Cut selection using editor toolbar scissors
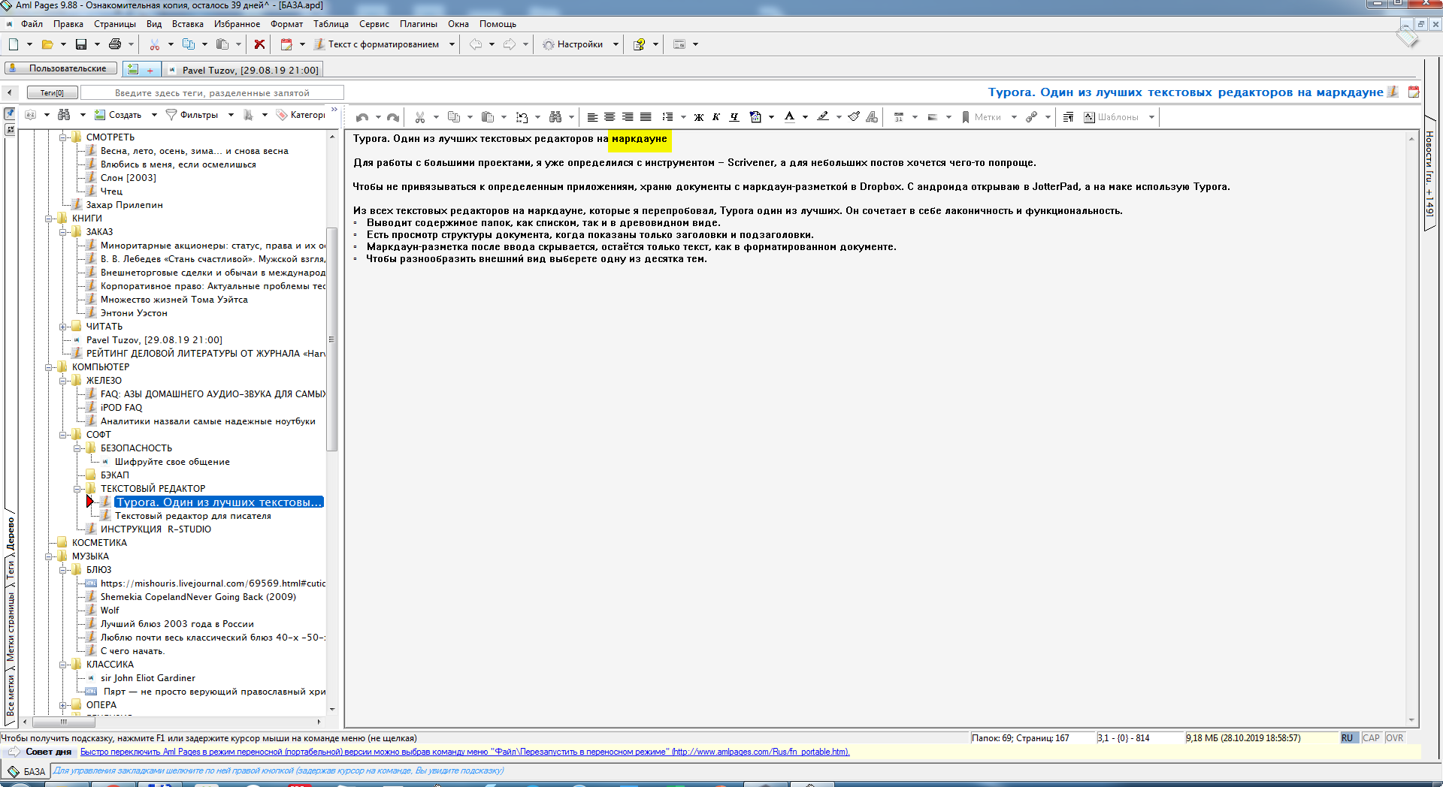Viewport: 1443px width, 787px height. [x=420, y=117]
